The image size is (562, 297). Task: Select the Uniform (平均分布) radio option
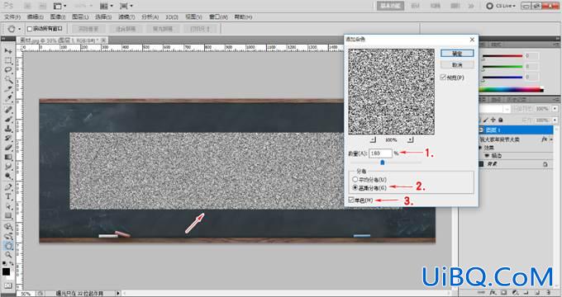(x=355, y=179)
